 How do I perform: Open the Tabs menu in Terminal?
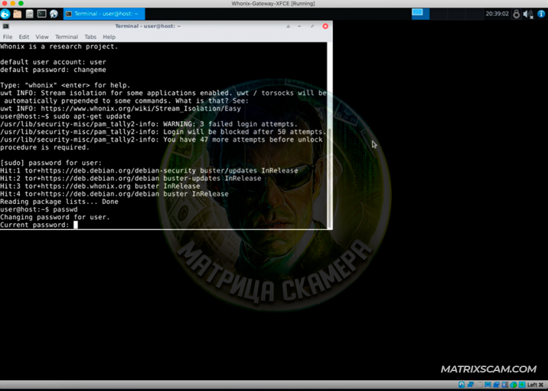90,37
